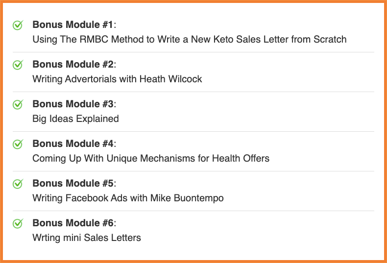Click the RMBC Method Keto Sales Letter description
Viewport: 387px width, 263px height.
tap(189, 39)
